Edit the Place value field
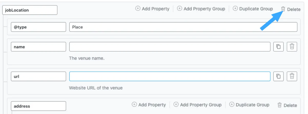This screenshot has width=308, height=114. coord(183,27)
